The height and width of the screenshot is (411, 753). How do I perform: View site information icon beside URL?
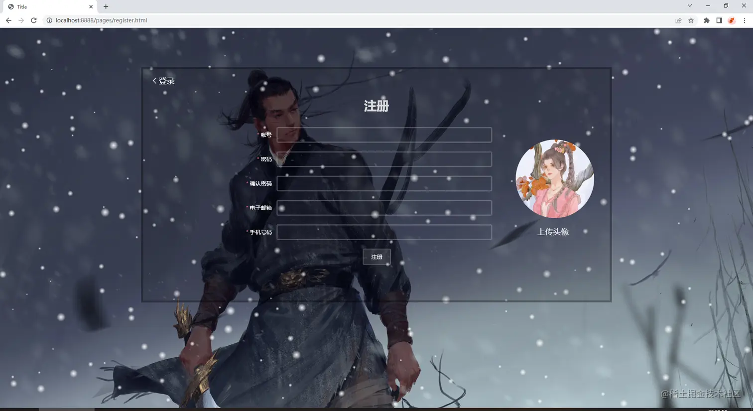[x=49, y=20]
